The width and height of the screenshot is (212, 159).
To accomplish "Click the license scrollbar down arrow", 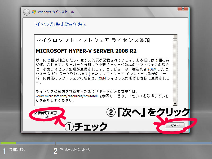I will 175,104.
